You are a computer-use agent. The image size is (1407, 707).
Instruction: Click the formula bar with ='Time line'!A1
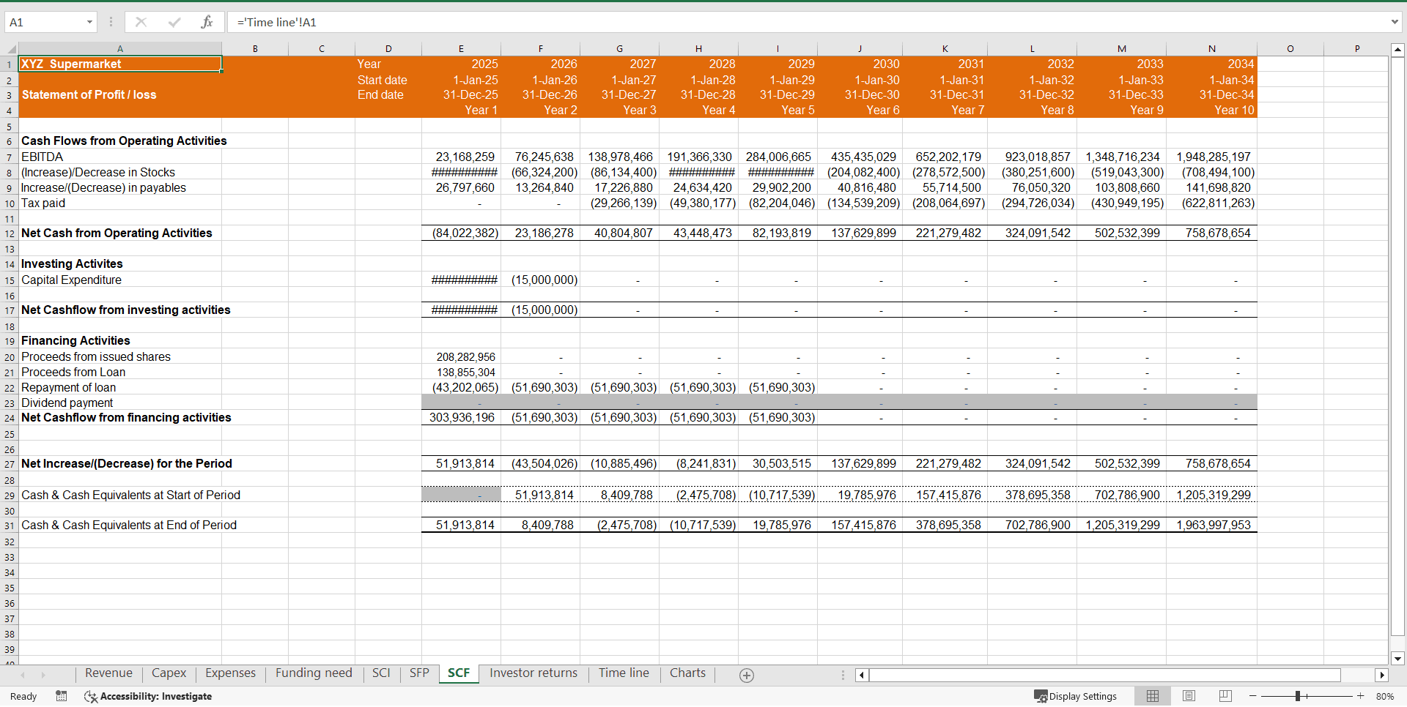(806, 22)
